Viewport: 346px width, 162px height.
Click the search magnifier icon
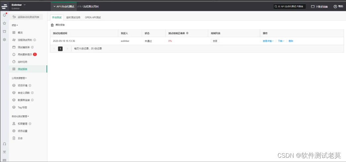click(276, 7)
